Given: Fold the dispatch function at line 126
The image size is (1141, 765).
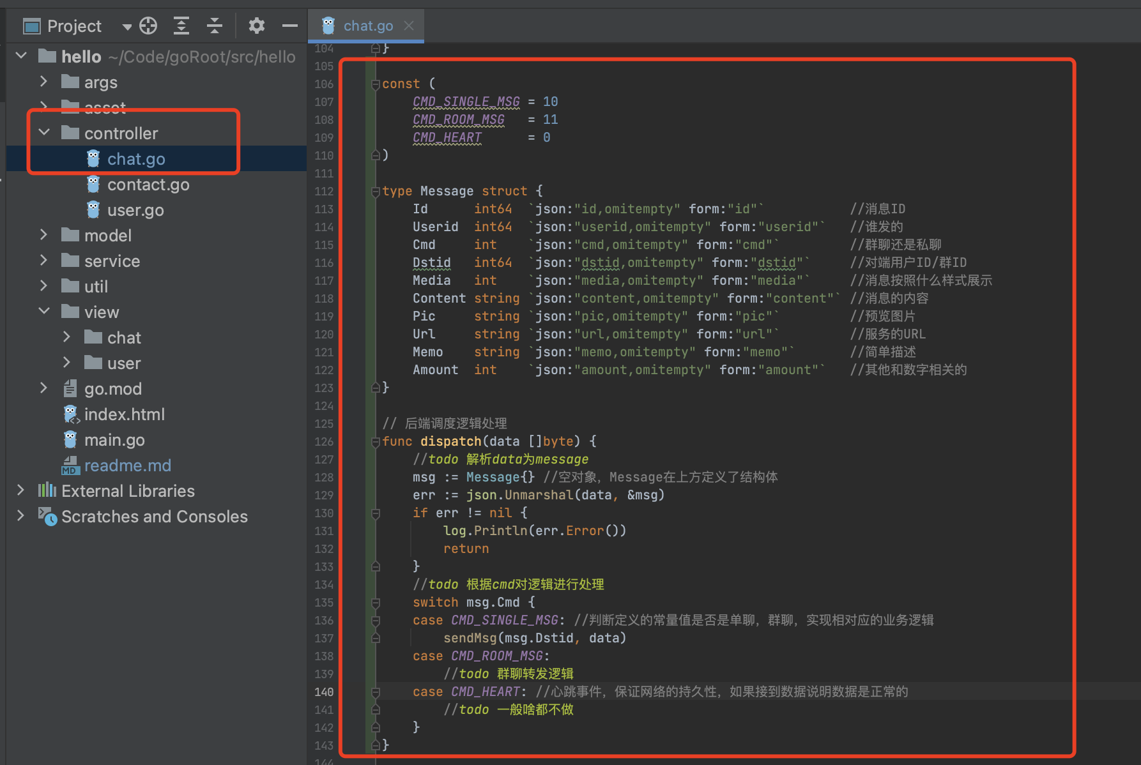Looking at the screenshot, I should click(376, 441).
